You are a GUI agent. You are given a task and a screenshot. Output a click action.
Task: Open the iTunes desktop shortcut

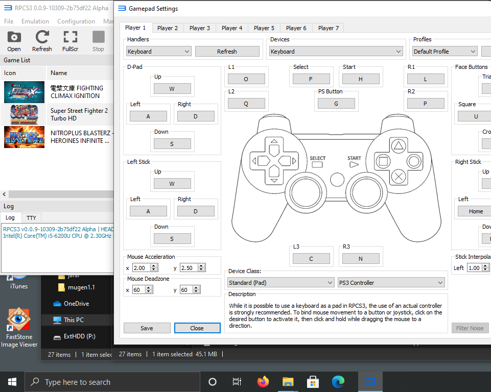[x=19, y=282]
